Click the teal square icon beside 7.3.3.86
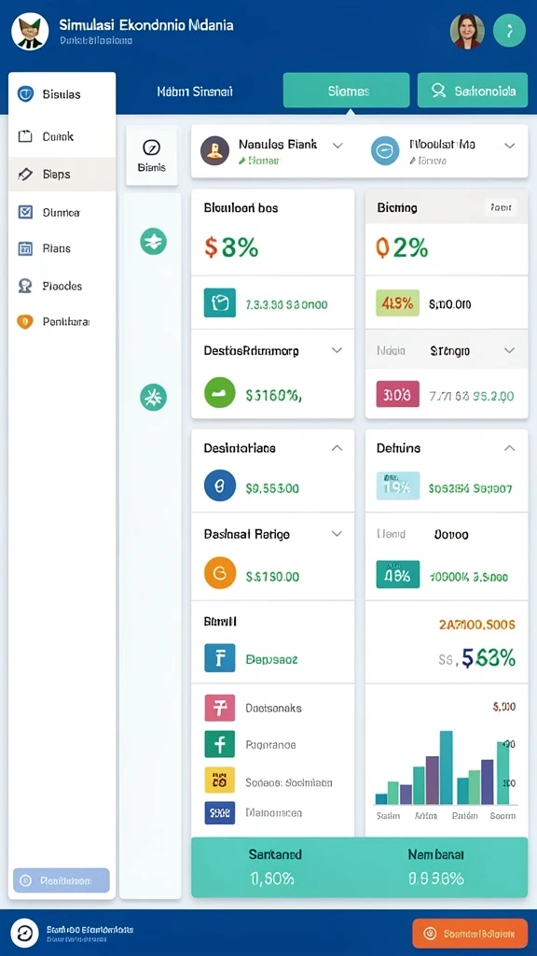The width and height of the screenshot is (537, 956). point(220,303)
